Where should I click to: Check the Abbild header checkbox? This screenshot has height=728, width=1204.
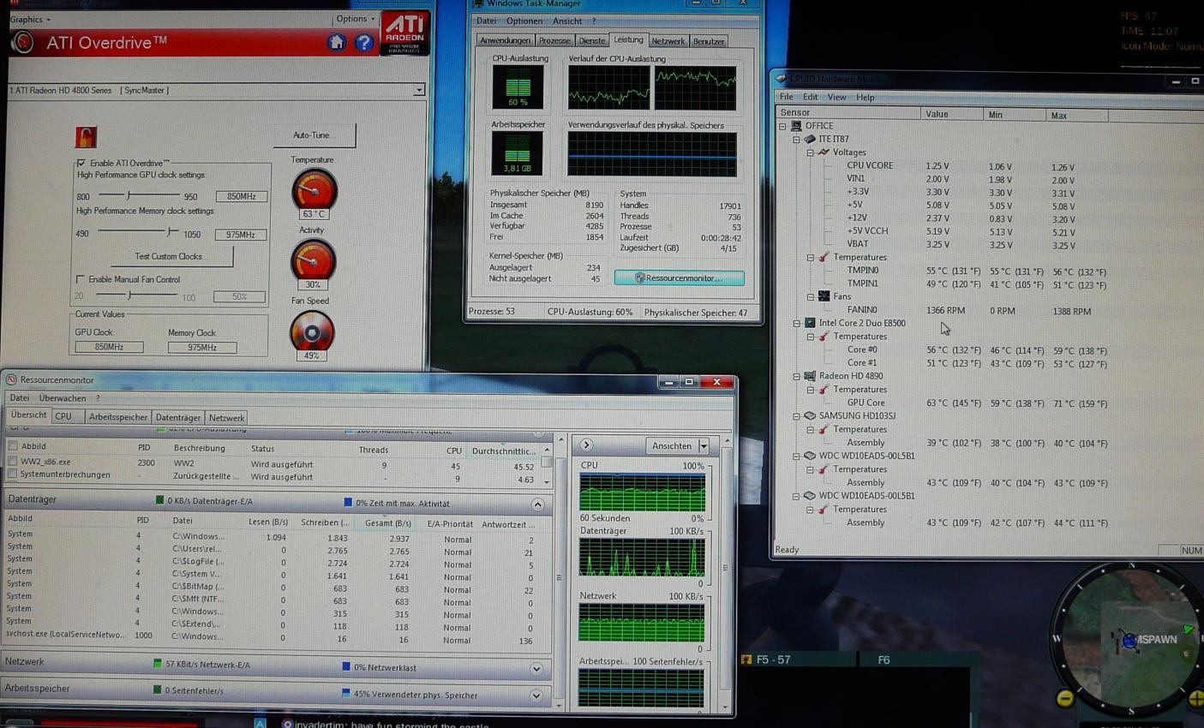(13, 446)
